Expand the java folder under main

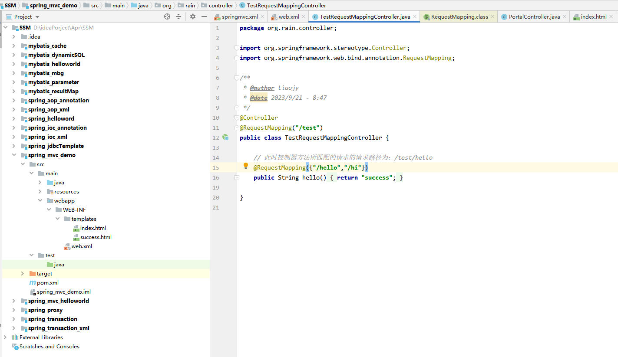[40, 182]
